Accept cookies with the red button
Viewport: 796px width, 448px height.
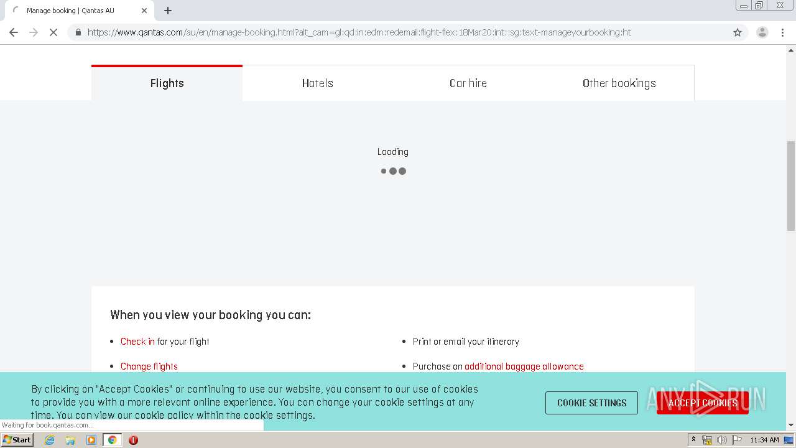click(x=703, y=403)
